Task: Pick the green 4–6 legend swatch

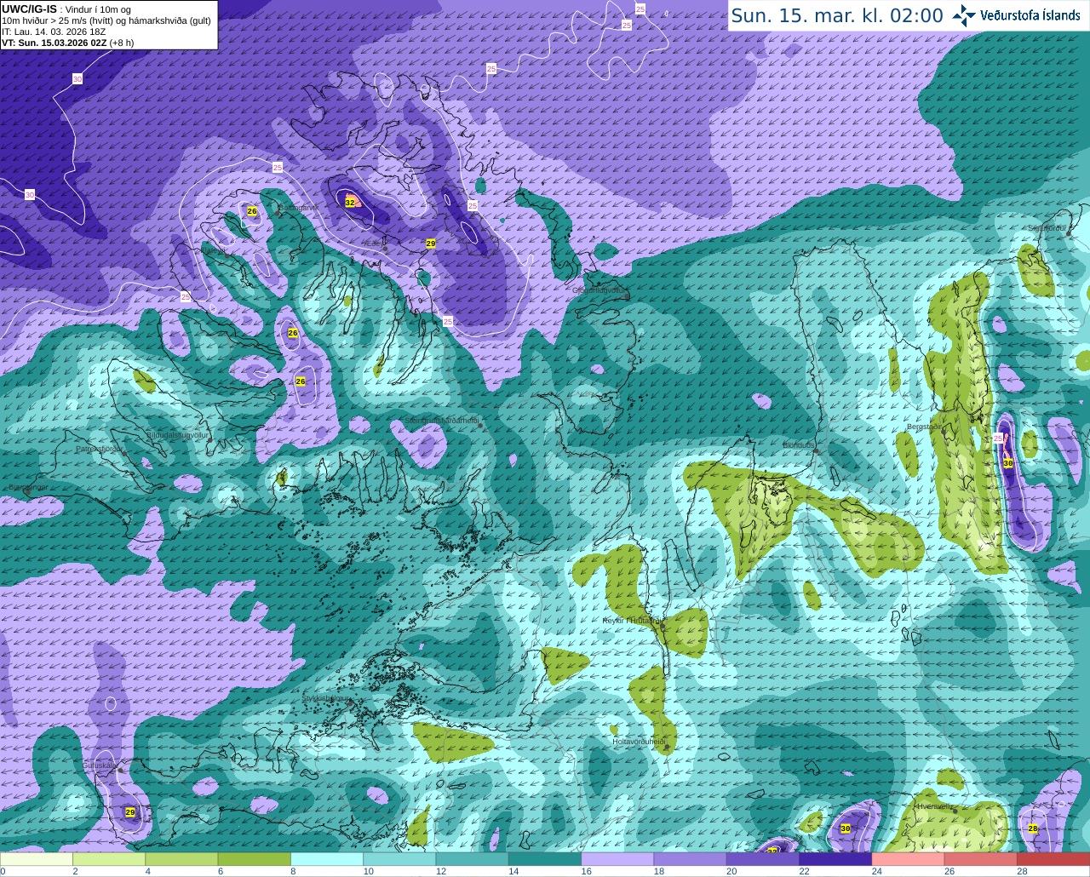Action: tap(181, 859)
